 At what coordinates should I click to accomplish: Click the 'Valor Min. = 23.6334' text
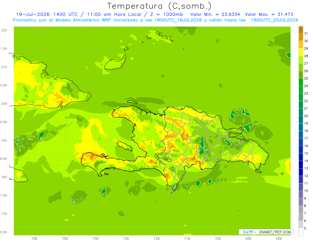(x=215, y=14)
